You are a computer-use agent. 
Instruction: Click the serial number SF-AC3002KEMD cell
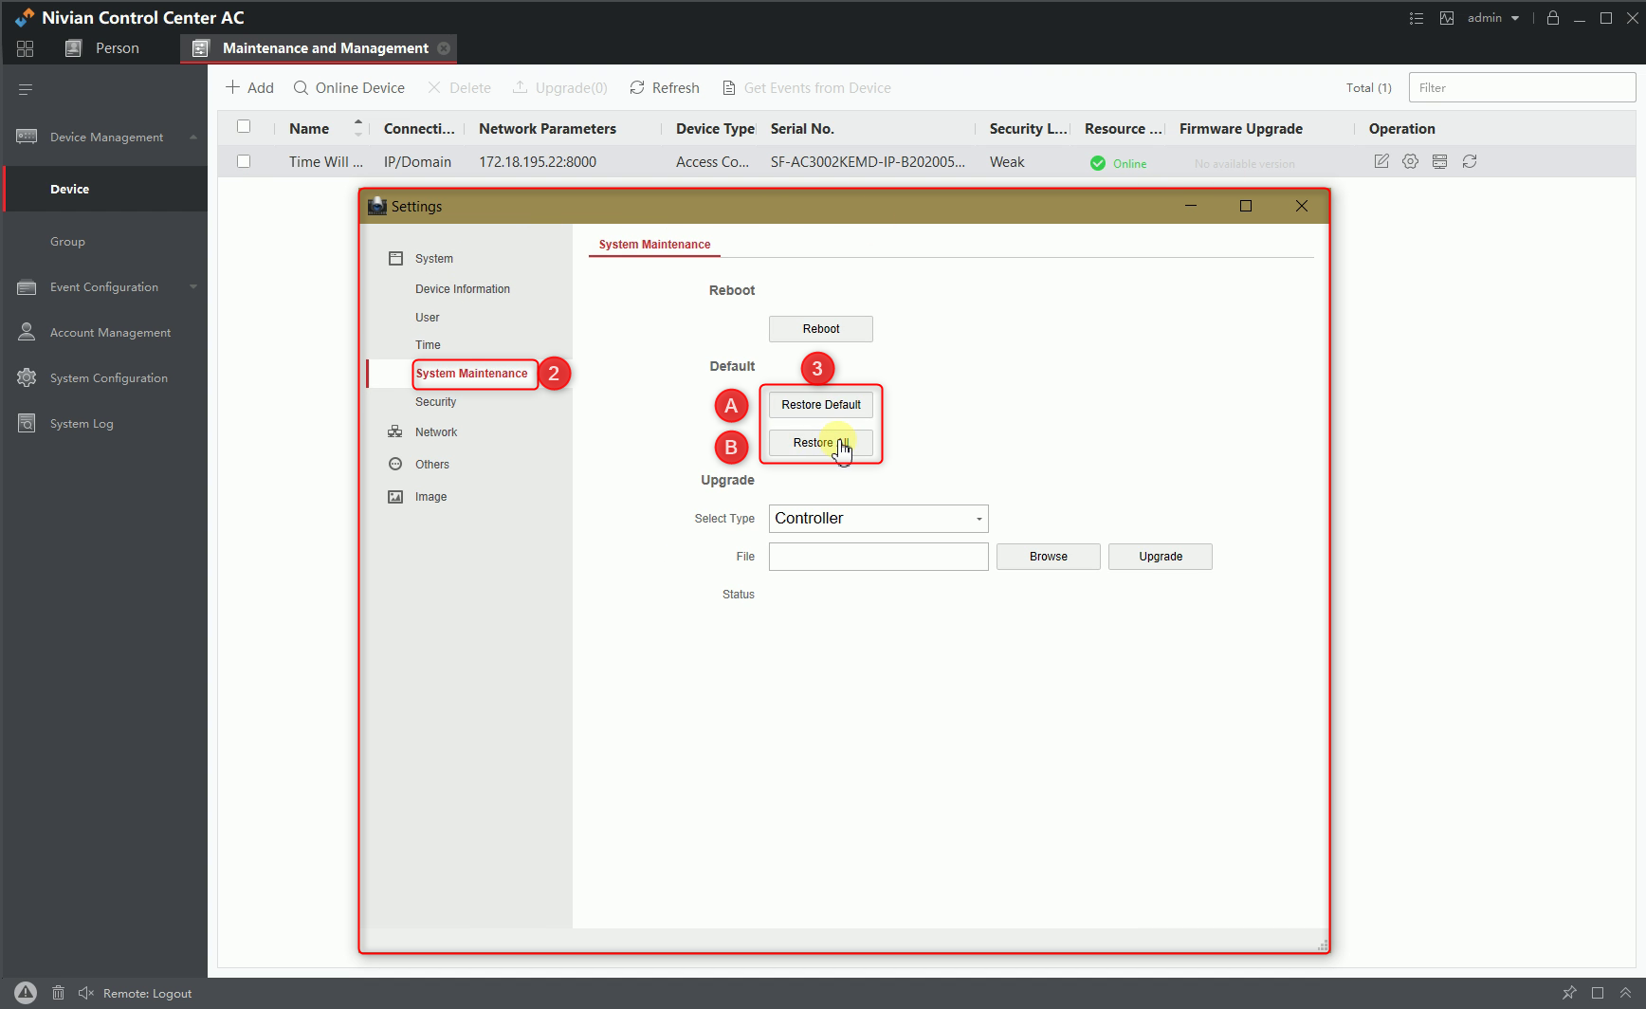tap(868, 162)
